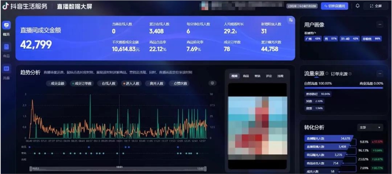Click the 全屏 fullscreen button
The image size is (392, 174).
(376, 6)
